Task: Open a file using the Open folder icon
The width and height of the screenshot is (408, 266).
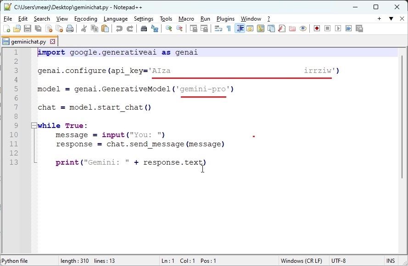Action: pyautogui.click(x=17, y=28)
